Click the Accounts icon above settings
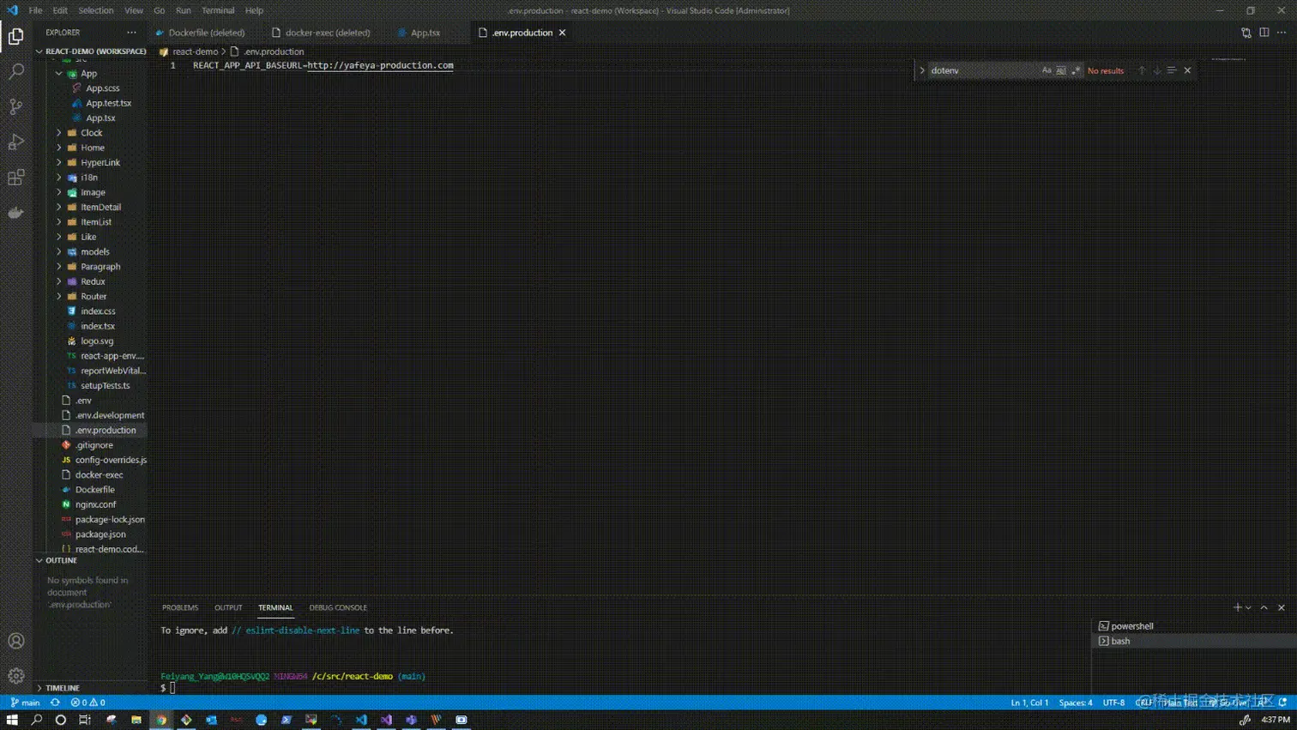This screenshot has width=1297, height=730. 15,638
